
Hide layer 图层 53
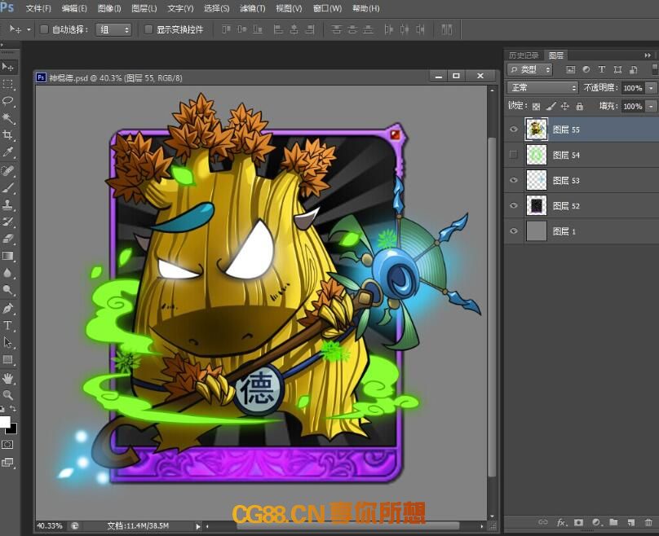coord(514,180)
